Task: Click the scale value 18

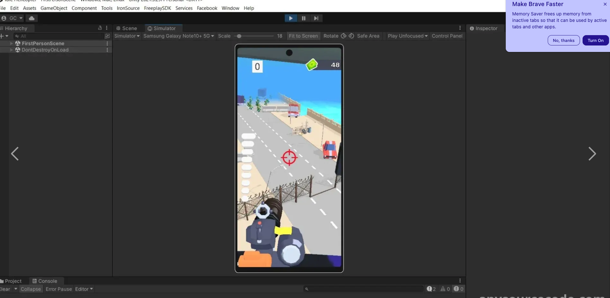Action: click(x=279, y=36)
